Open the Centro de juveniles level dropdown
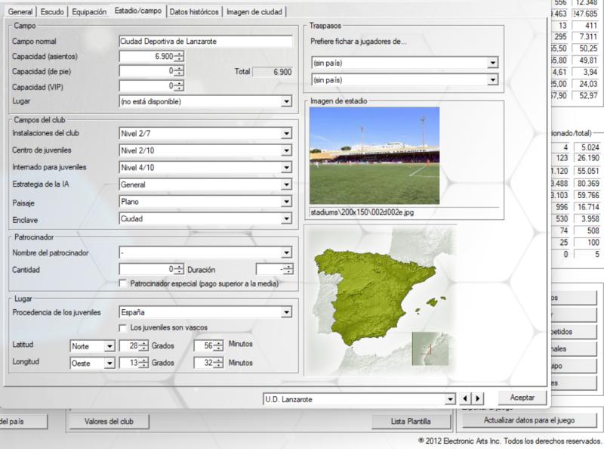This screenshot has width=604, height=449. coord(286,150)
